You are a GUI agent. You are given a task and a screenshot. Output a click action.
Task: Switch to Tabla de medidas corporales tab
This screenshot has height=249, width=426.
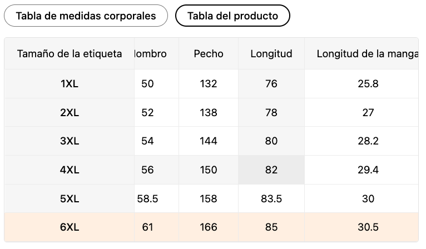86,16
